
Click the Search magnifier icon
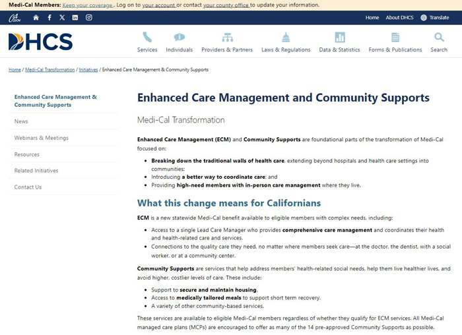coord(439,38)
